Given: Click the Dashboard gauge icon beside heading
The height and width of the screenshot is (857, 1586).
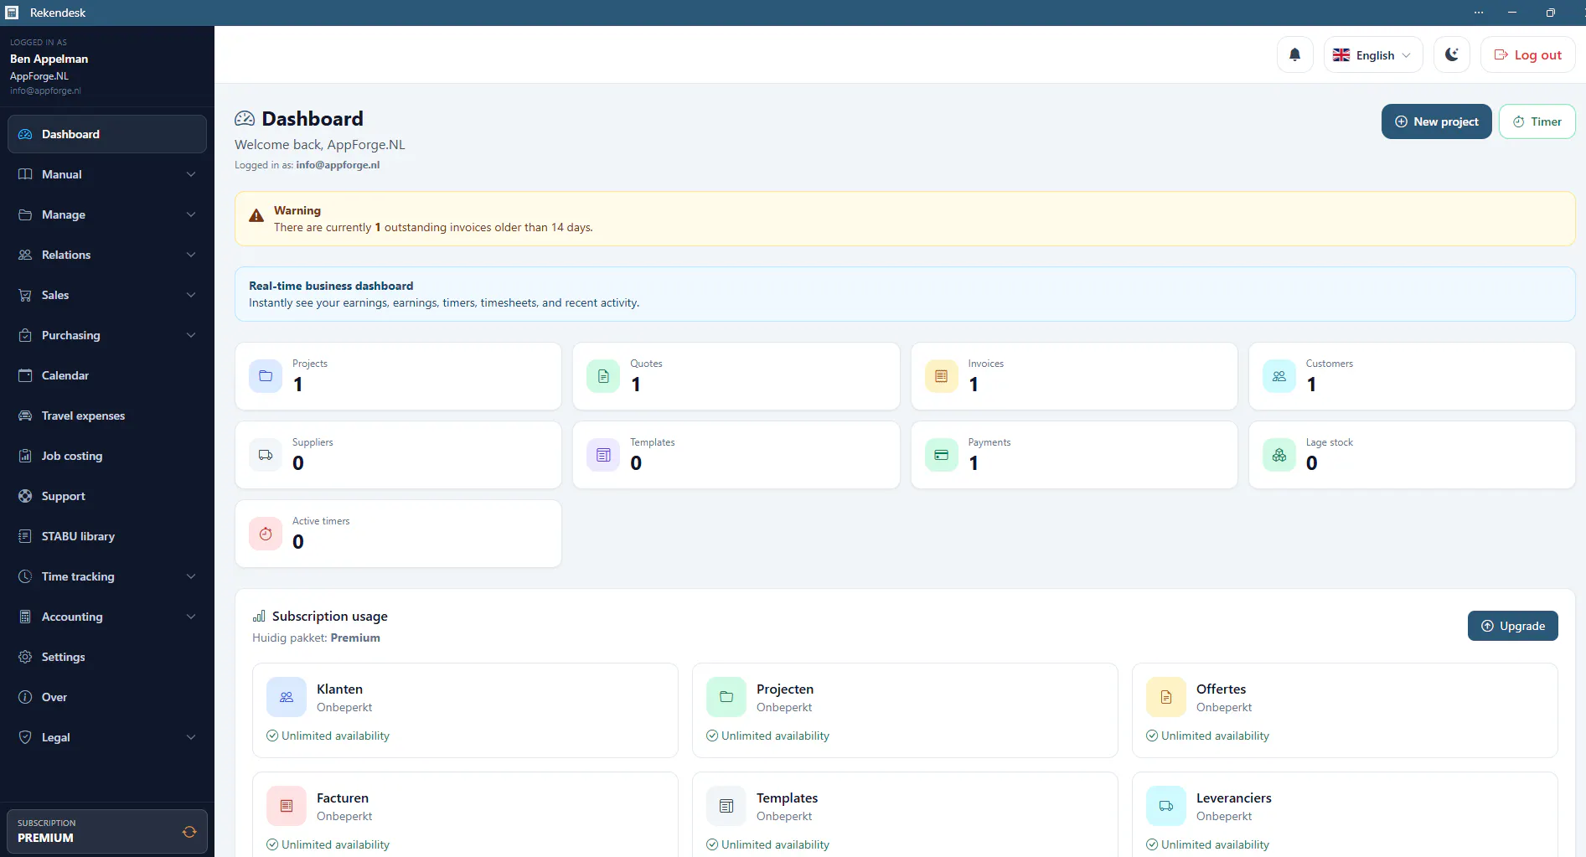Looking at the screenshot, I should point(245,119).
